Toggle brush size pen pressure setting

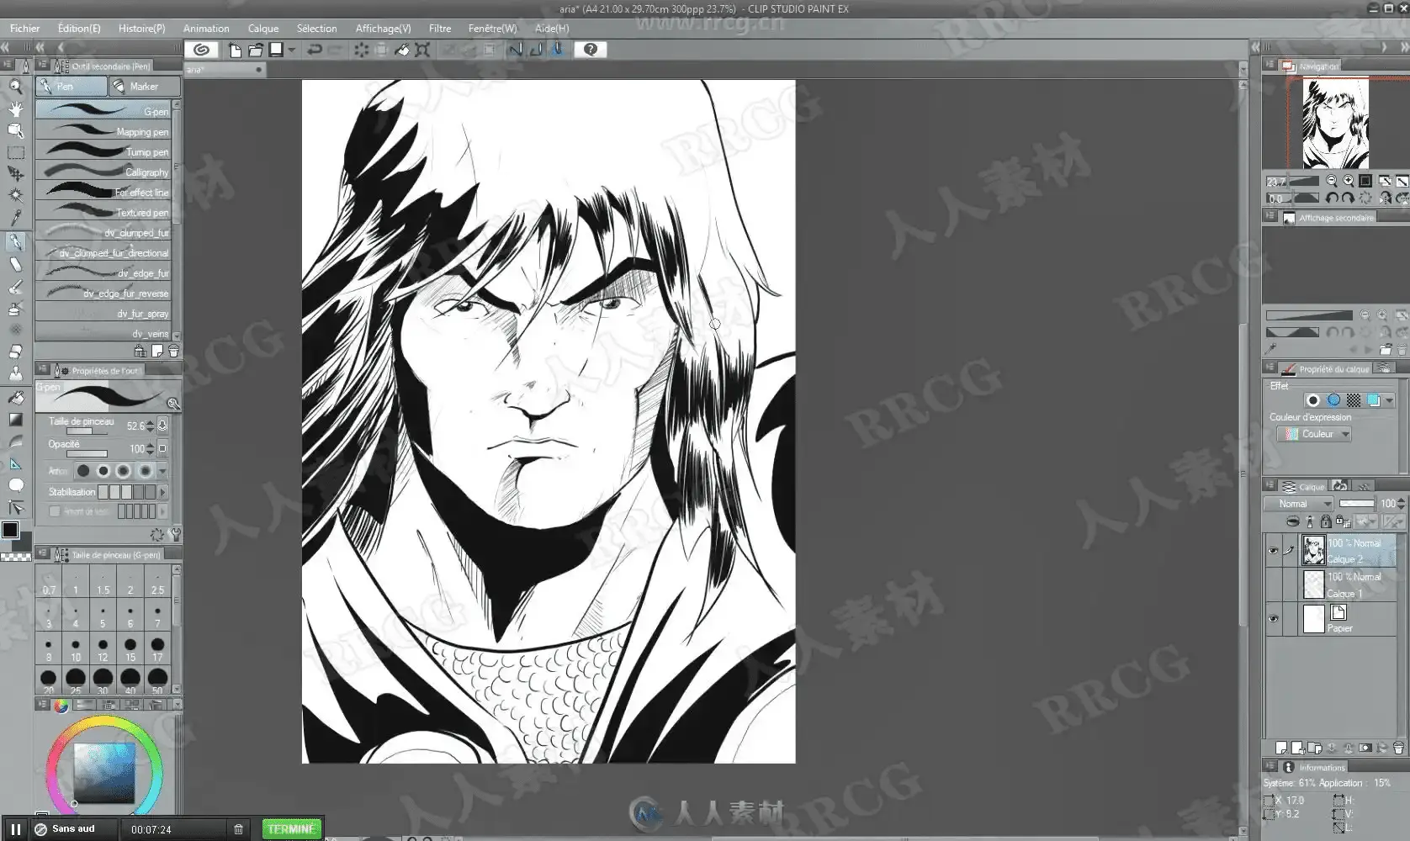click(162, 426)
